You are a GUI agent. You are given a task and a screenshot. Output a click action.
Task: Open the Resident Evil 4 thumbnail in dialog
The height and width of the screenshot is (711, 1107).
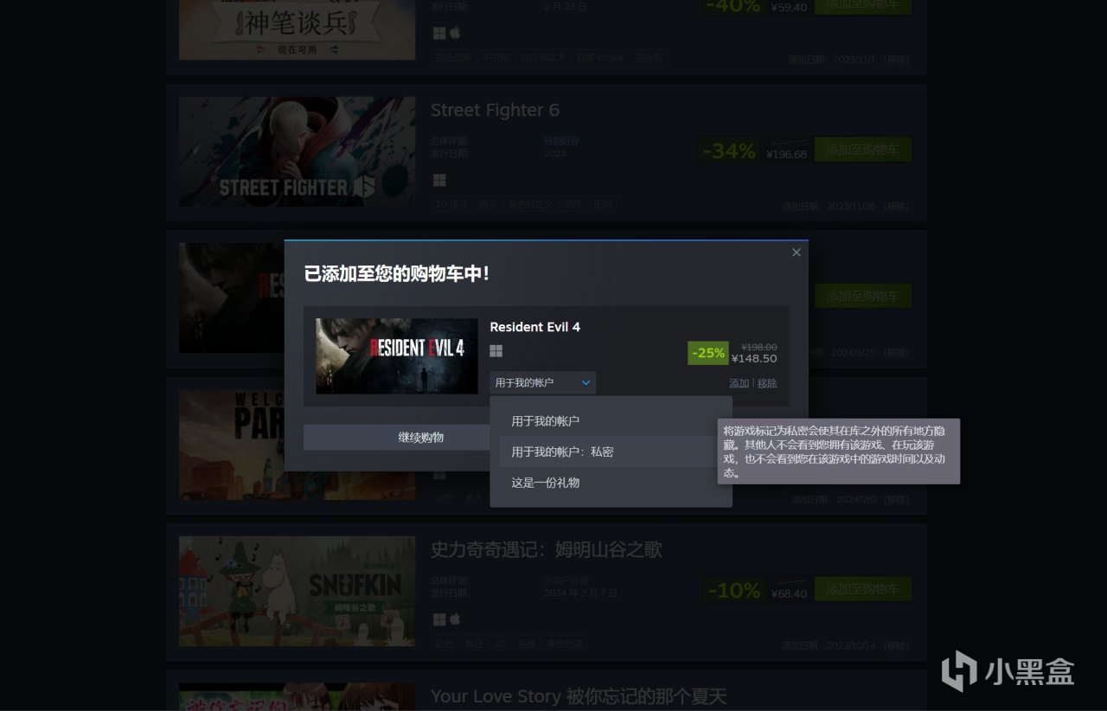(x=397, y=356)
